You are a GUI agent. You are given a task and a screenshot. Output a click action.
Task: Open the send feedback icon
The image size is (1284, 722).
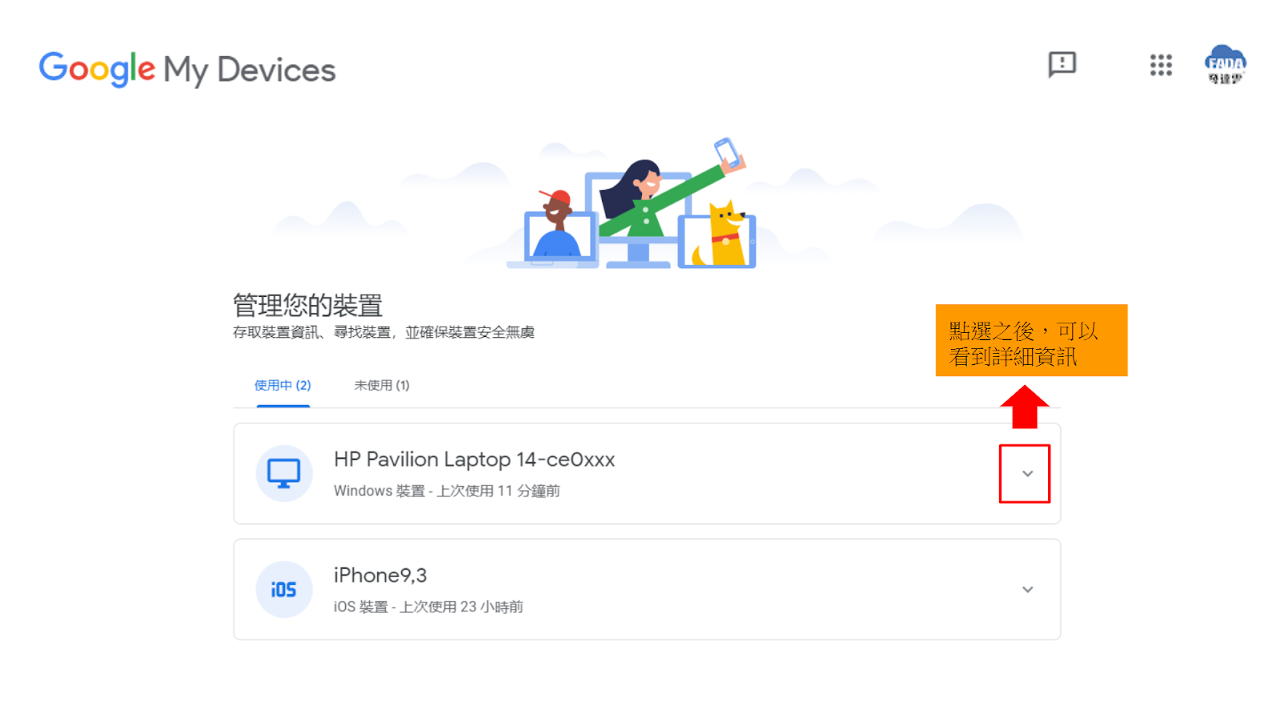click(1062, 64)
